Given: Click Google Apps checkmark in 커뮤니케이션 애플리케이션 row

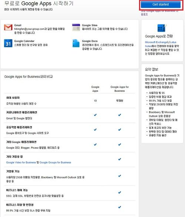Looking at the screenshot, I should pyautogui.click(x=95, y=115).
